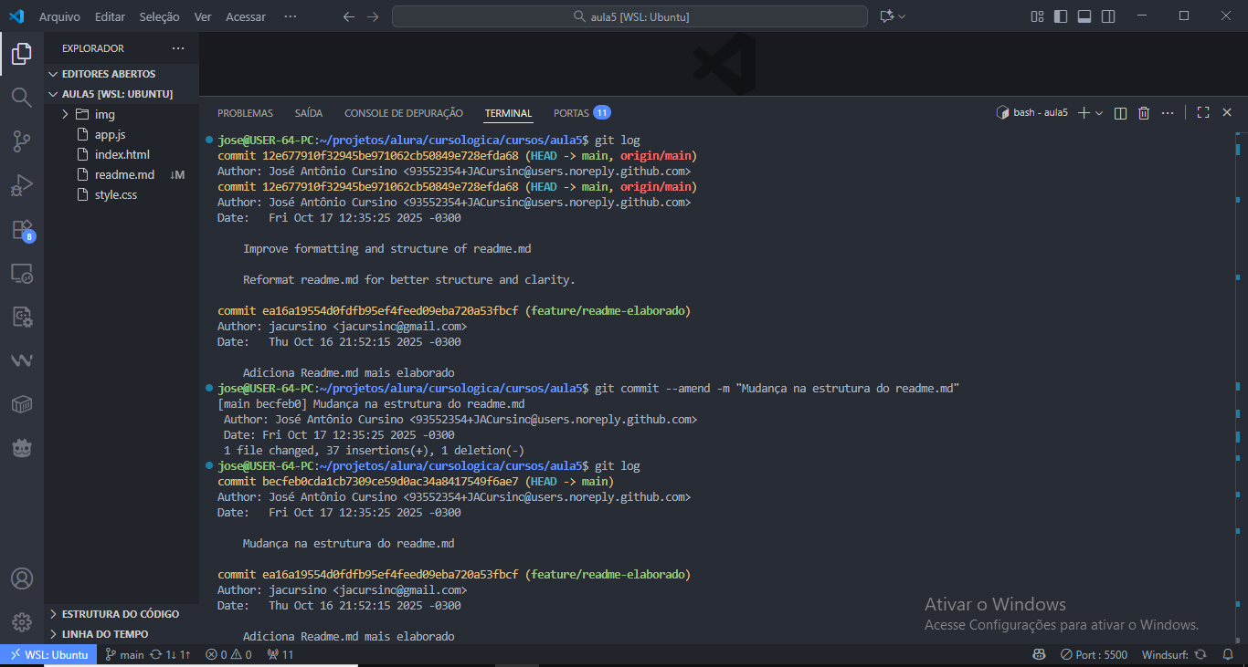The image size is (1248, 667).
Task: Open the Seleção menu
Action: 159,16
